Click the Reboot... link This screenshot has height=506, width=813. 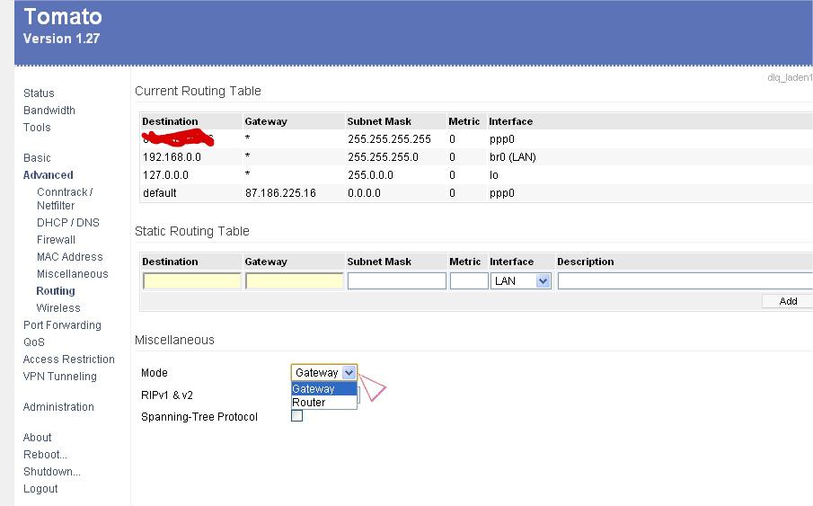point(45,455)
